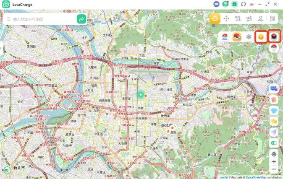
Task: Click the green go arrow search button
Action: coord(81,19)
